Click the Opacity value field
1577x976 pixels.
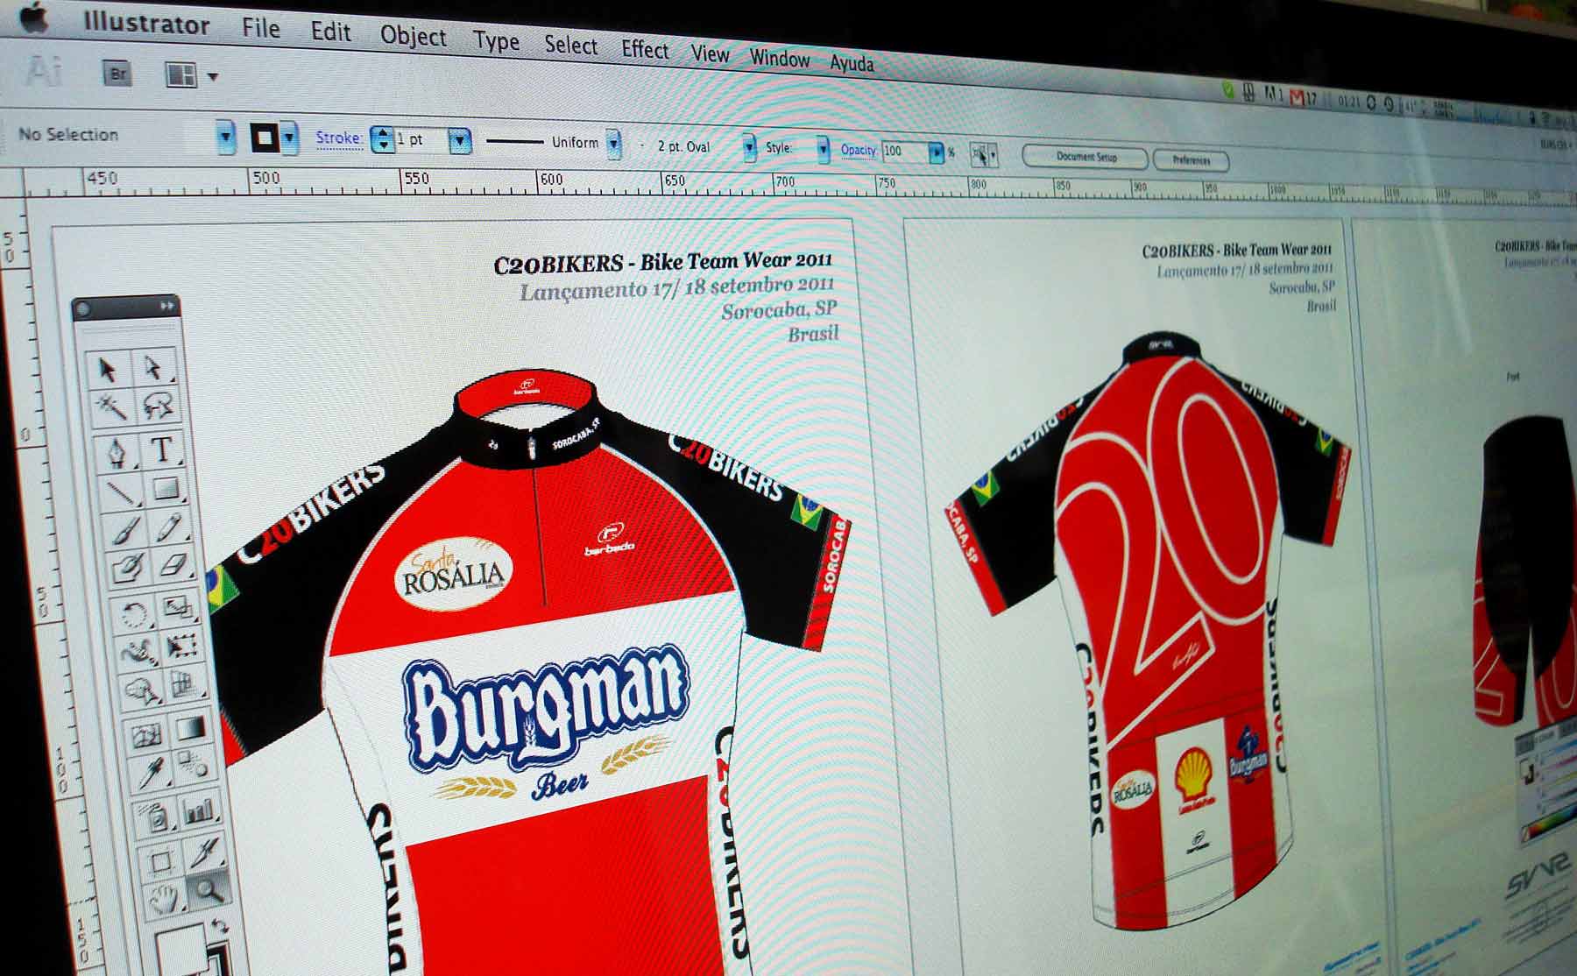904,152
